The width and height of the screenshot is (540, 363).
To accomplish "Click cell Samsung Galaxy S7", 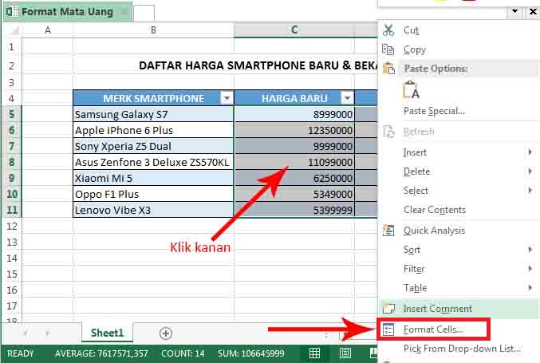I will tap(154, 114).
